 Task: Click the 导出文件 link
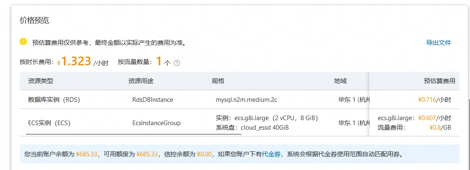438,42
